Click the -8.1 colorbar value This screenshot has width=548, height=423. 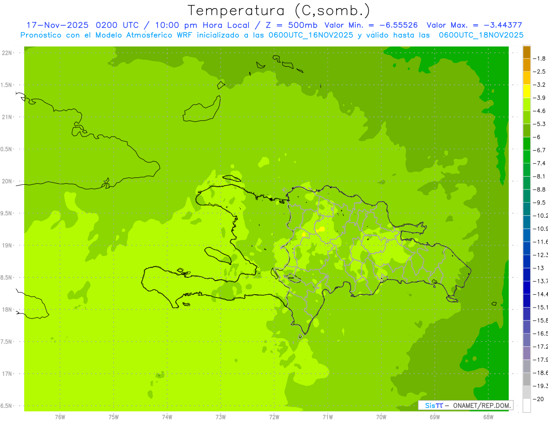click(x=540, y=176)
